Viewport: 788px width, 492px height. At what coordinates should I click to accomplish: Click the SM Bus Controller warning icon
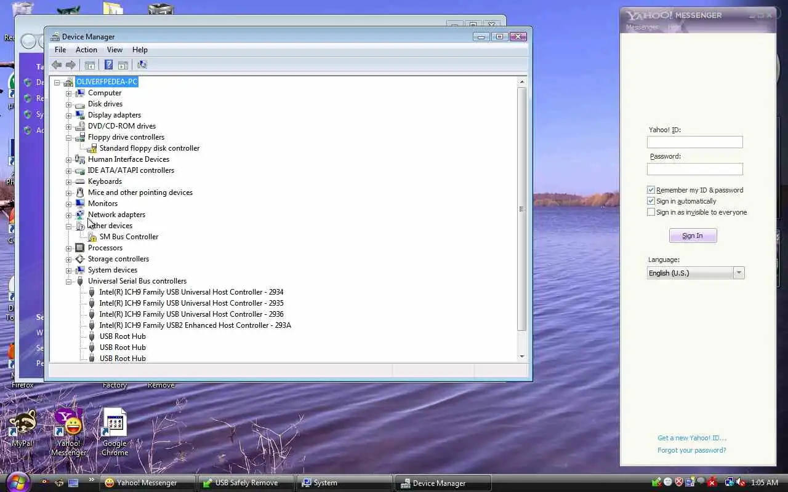click(x=92, y=237)
